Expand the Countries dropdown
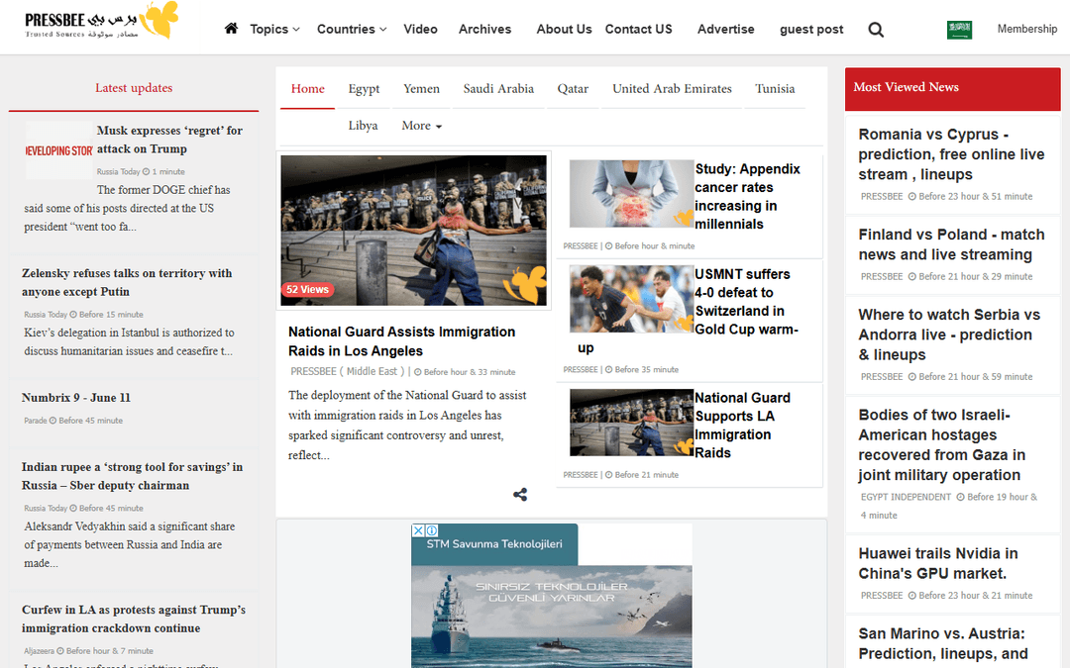 [352, 29]
